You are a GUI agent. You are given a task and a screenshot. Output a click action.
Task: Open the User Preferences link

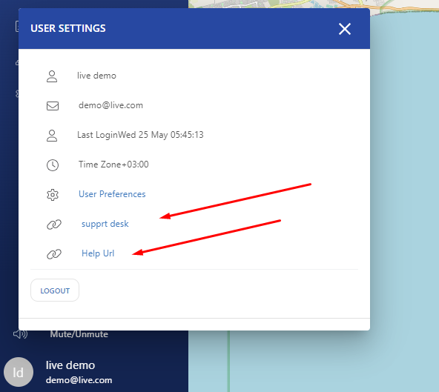112,194
